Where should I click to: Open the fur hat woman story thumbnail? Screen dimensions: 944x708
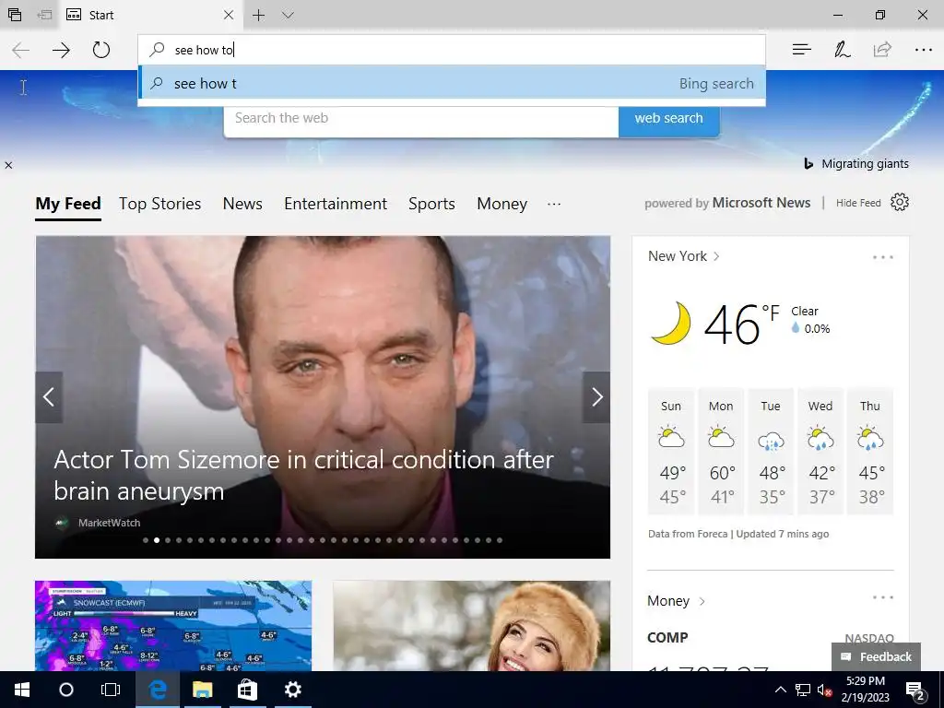tap(471, 626)
